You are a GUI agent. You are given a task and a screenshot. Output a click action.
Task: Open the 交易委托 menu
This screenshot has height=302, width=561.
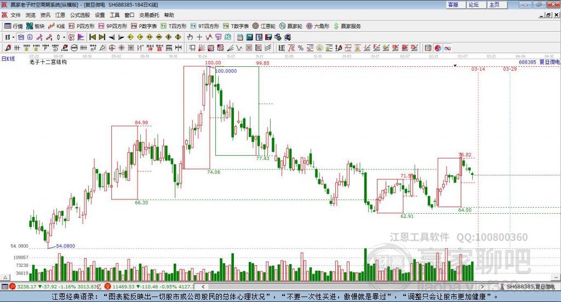(x=149, y=15)
